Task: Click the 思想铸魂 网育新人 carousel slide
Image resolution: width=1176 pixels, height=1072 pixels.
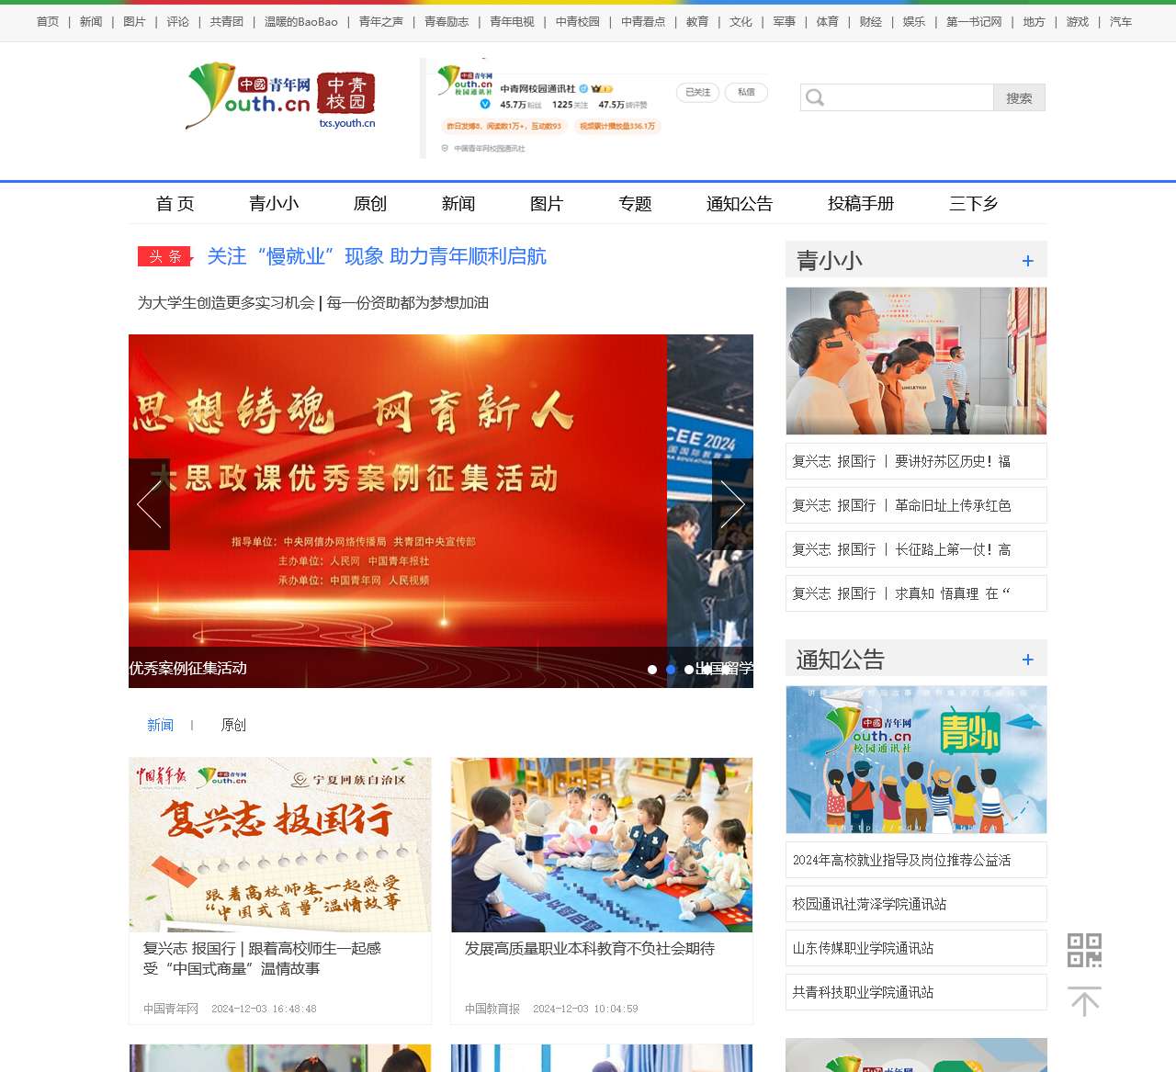Action: [397, 511]
